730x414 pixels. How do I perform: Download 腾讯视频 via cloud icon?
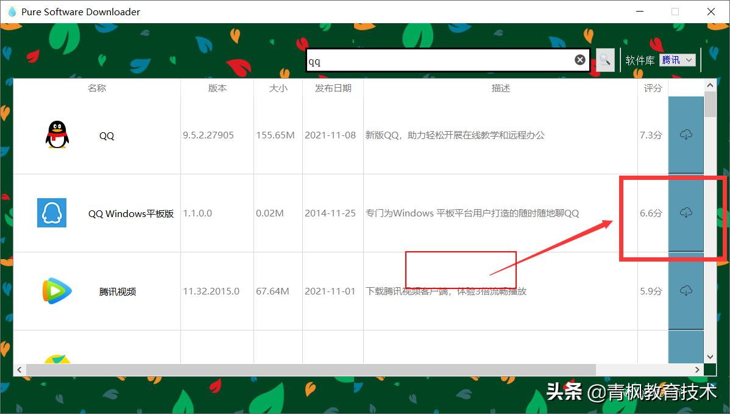(x=686, y=291)
